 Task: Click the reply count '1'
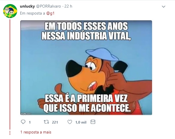[30, 122]
